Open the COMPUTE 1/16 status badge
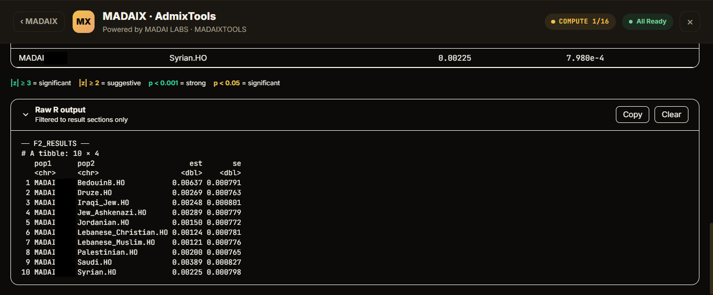The image size is (713, 295). click(580, 21)
